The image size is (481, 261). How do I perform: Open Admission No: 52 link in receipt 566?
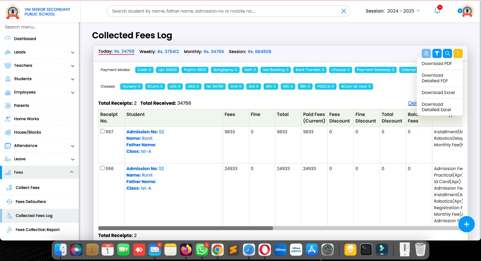[145, 169]
